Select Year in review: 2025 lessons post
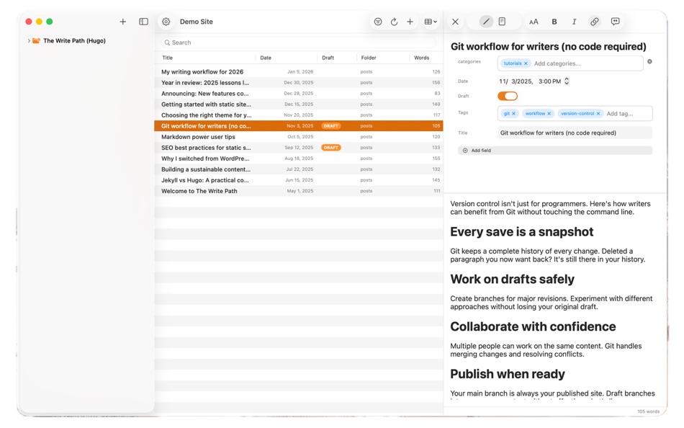The height and width of the screenshot is (428, 684). [298, 83]
